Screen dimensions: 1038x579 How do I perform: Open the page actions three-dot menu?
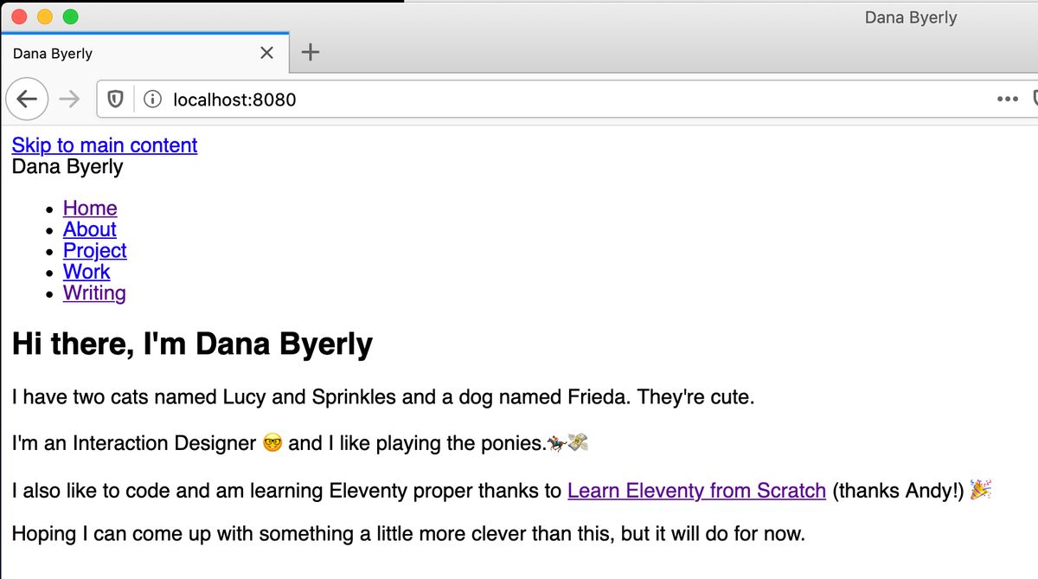click(x=1007, y=100)
